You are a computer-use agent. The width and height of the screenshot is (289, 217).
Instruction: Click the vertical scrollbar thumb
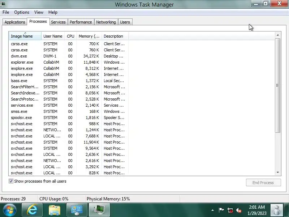click(278, 85)
